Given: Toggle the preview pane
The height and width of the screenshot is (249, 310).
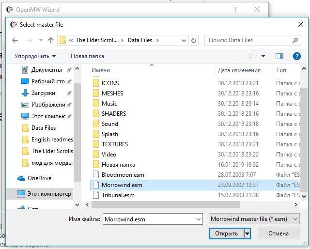Looking at the screenshot, I should click(x=279, y=56).
